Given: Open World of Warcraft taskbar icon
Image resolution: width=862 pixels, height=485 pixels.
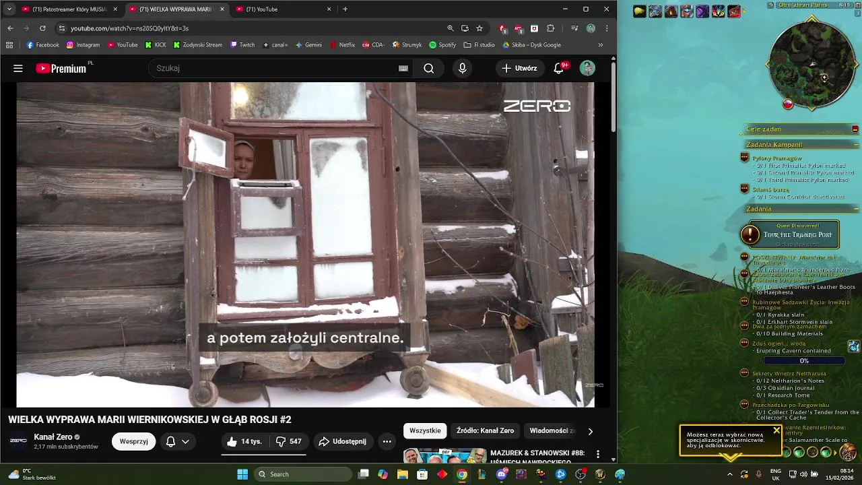Looking at the screenshot, I should 600,474.
